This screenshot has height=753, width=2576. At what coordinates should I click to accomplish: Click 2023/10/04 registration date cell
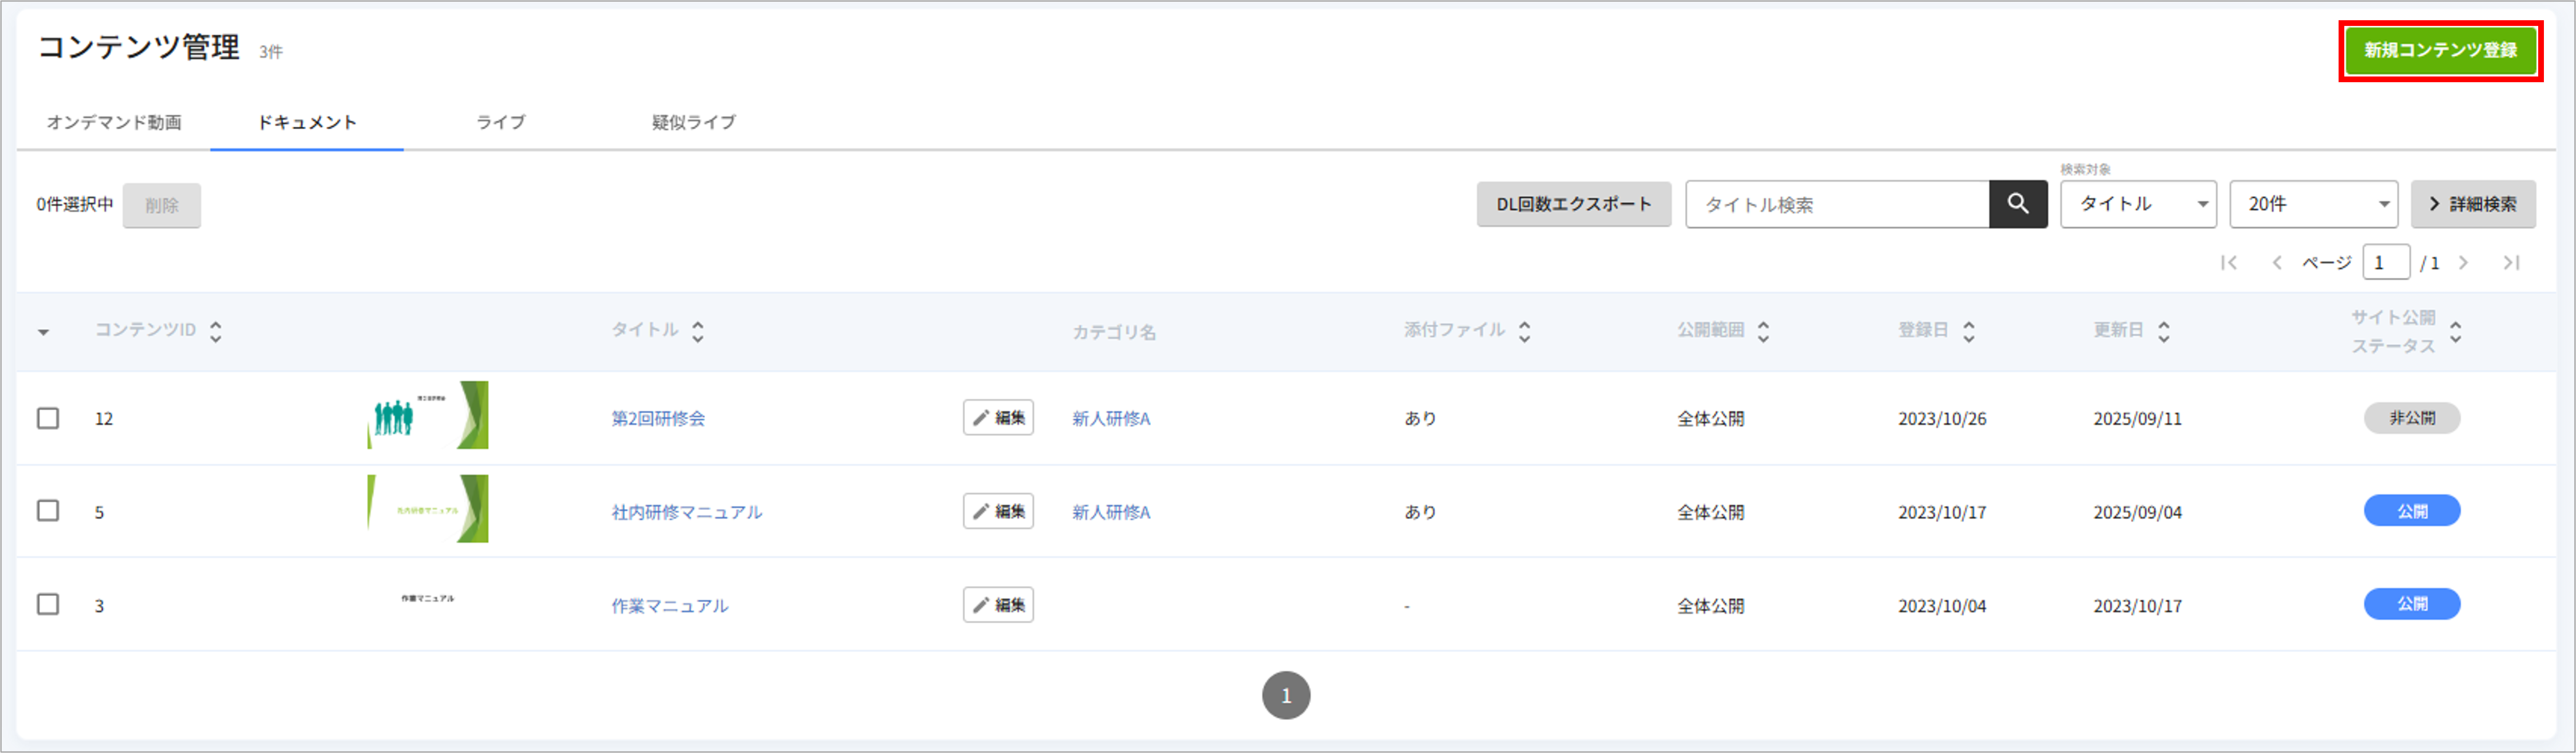coord(1942,606)
